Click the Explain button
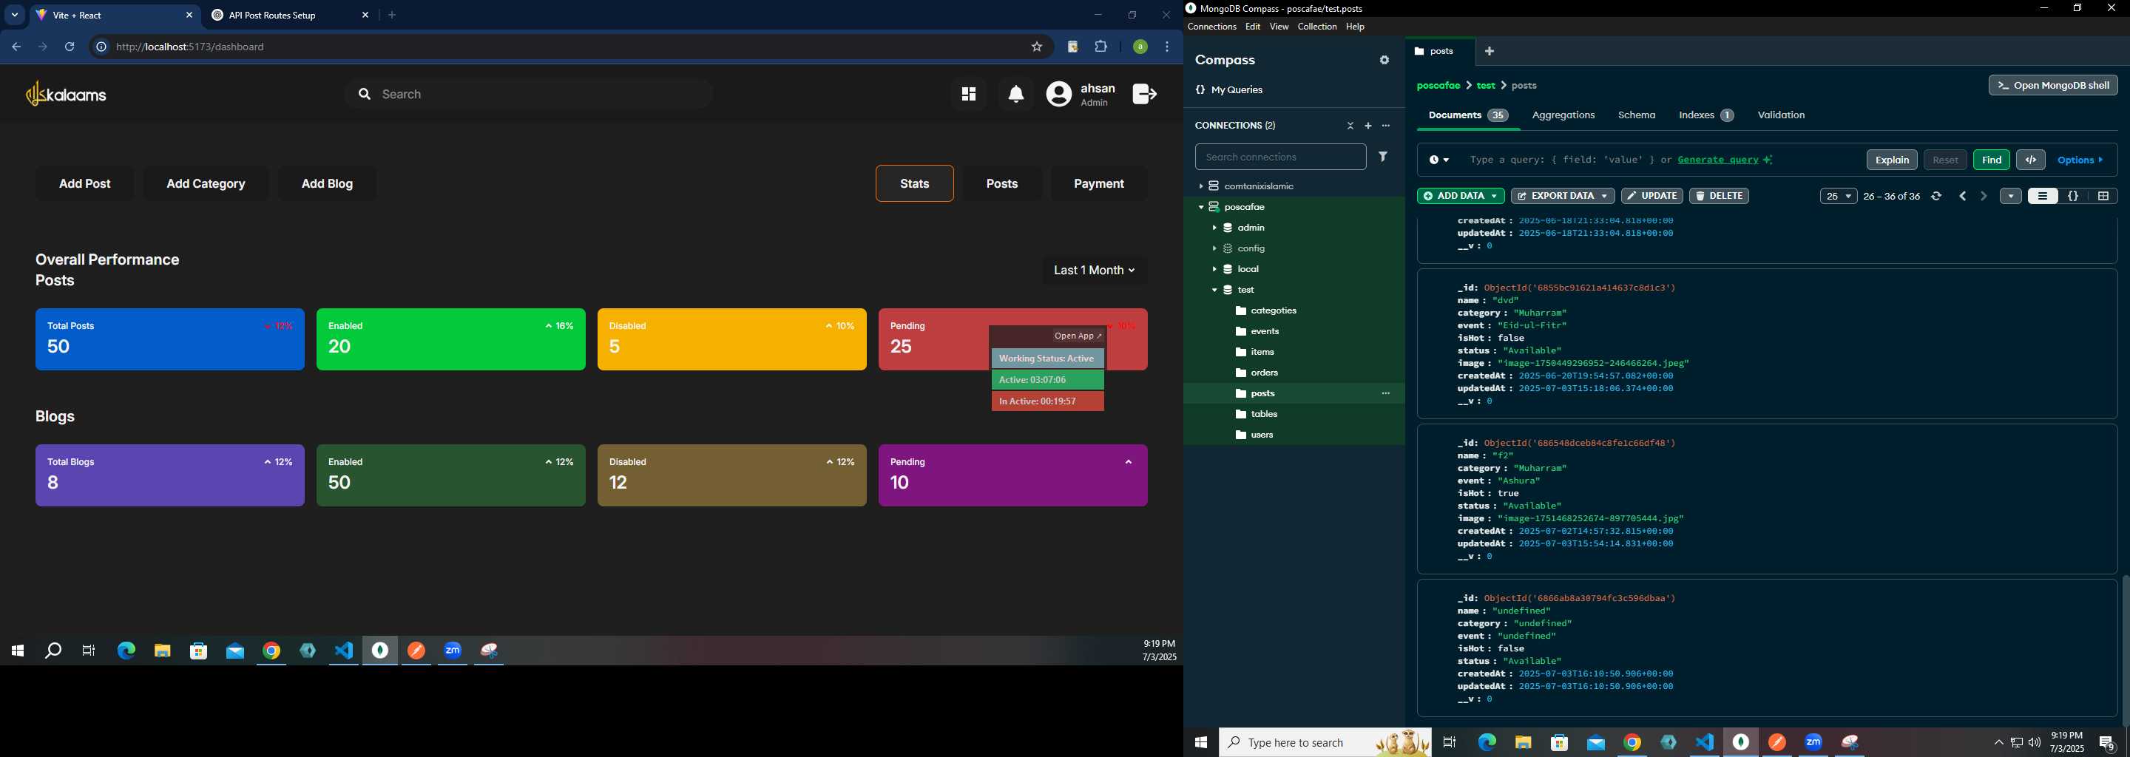Screen dimensions: 2130x757 [1891, 160]
